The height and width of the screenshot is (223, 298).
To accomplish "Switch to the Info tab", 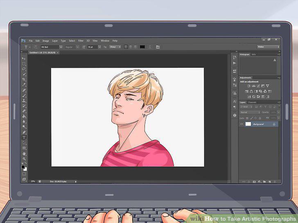I will point(254,54).
